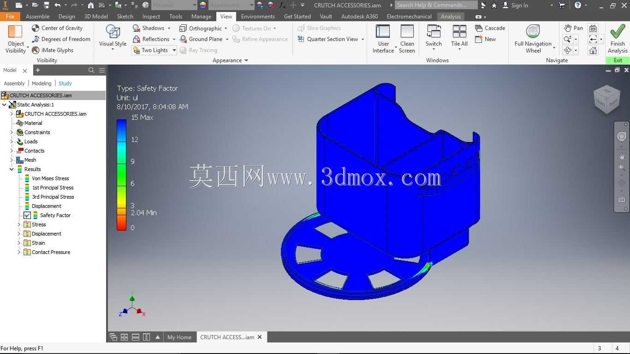Collapse the Static Analysis:1 node
This screenshot has width=630, height=354.
[x=4, y=105]
